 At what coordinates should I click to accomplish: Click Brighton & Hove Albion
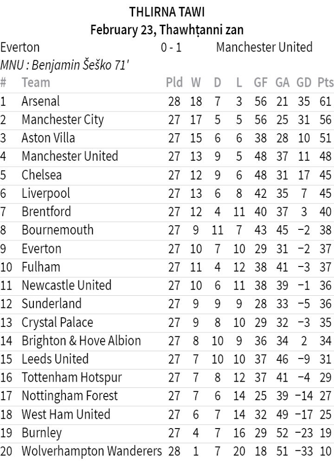coord(81,341)
